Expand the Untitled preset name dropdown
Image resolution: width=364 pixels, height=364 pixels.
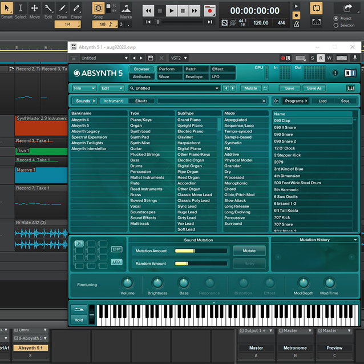(217, 88)
